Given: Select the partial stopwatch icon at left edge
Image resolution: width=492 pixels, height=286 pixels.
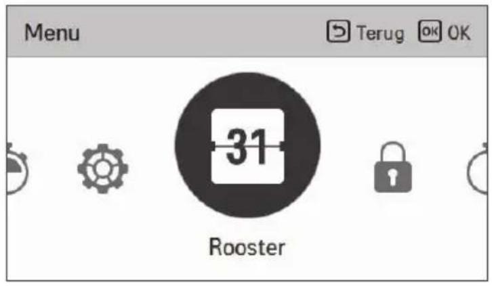Looking at the screenshot, I should 17,168.
